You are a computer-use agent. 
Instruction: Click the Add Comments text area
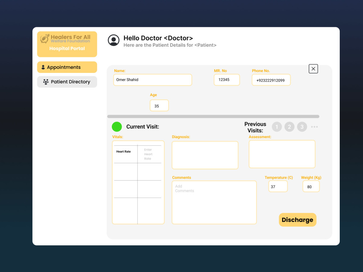coord(214,202)
